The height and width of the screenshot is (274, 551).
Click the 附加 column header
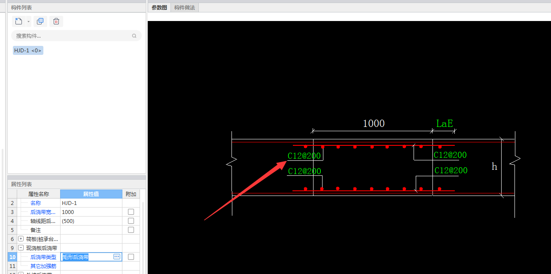[131, 194]
